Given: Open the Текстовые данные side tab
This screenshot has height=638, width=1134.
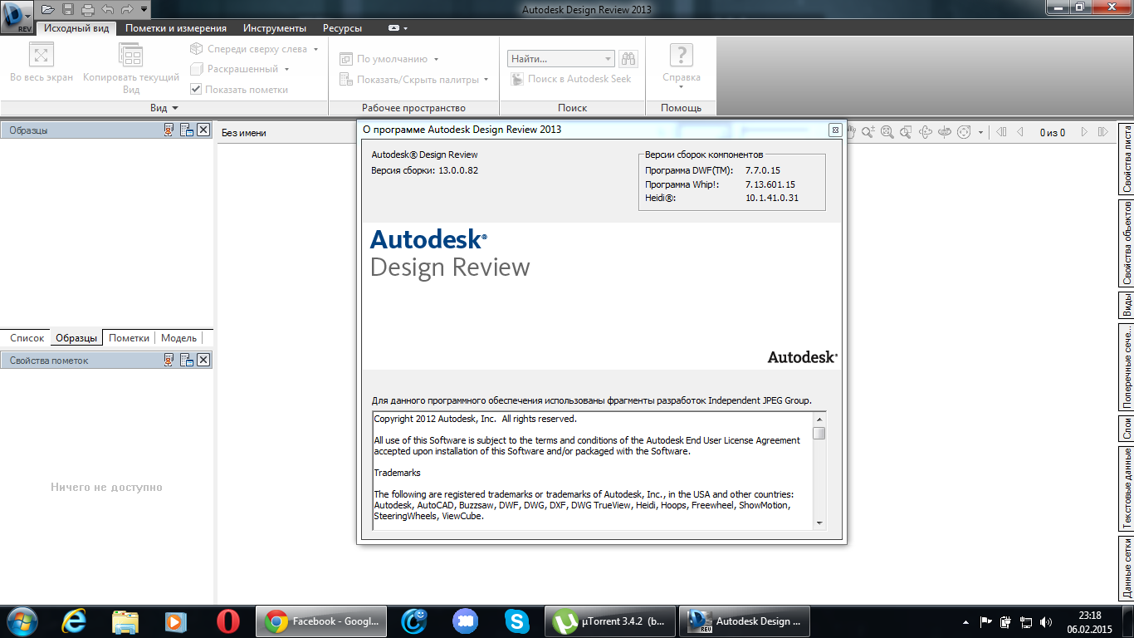Looking at the screenshot, I should (x=1127, y=488).
